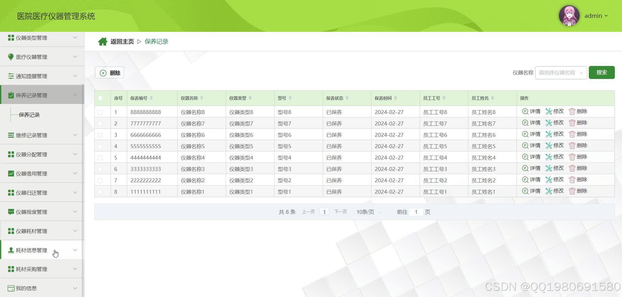622x297 pixels.
Task: Click edit icon for row 仪器名称4
Action: pos(548,157)
